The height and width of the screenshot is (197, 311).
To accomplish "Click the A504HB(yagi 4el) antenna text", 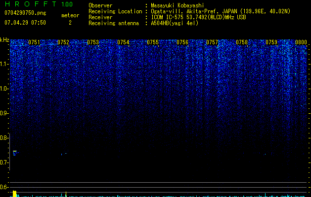I will point(175,23).
